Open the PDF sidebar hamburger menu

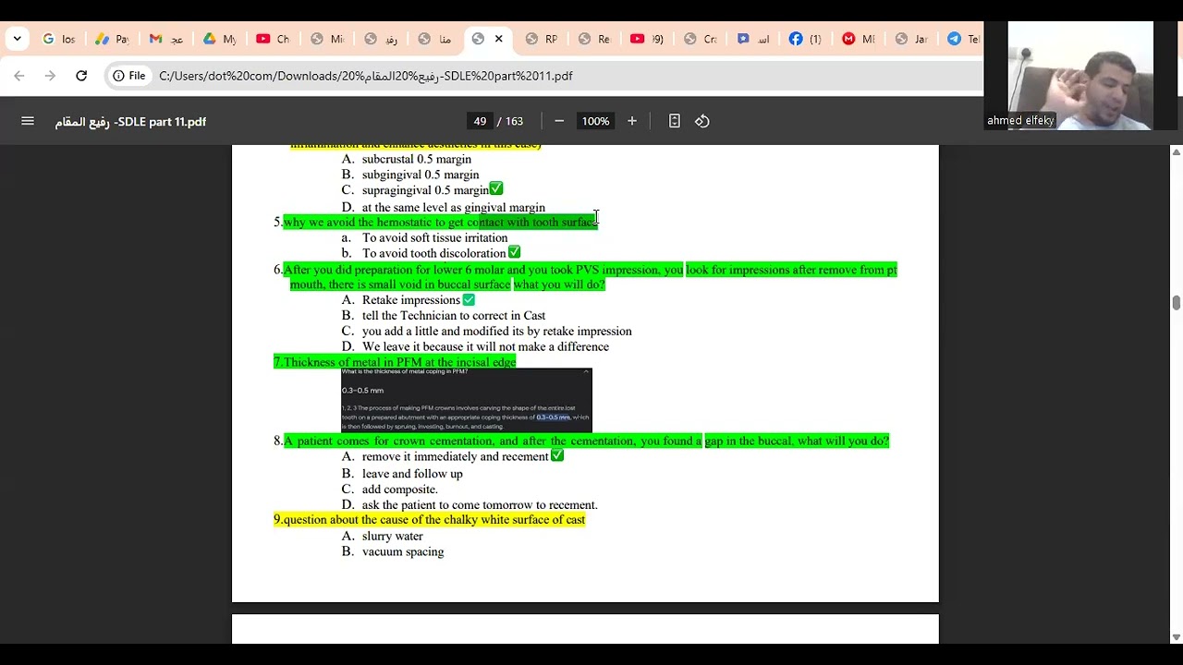pyautogui.click(x=28, y=121)
